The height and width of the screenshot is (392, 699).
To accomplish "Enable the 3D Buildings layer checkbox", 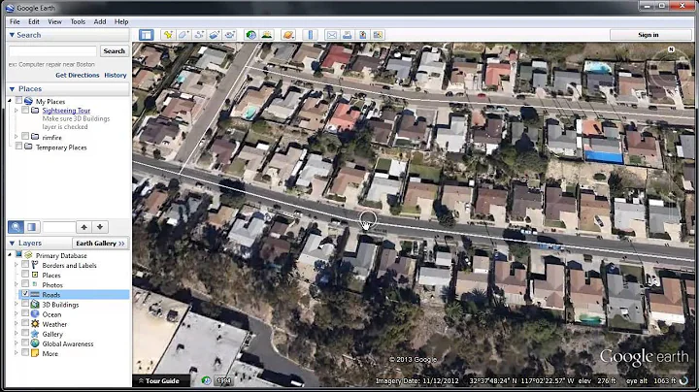I will click(25, 304).
